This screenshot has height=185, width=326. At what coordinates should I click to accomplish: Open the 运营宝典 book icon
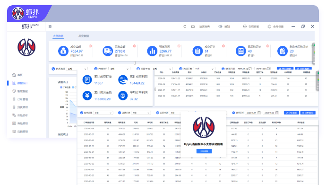[193, 26]
